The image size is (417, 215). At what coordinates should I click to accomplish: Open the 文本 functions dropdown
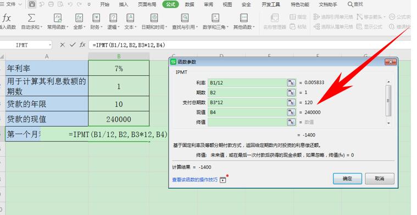point(130,27)
